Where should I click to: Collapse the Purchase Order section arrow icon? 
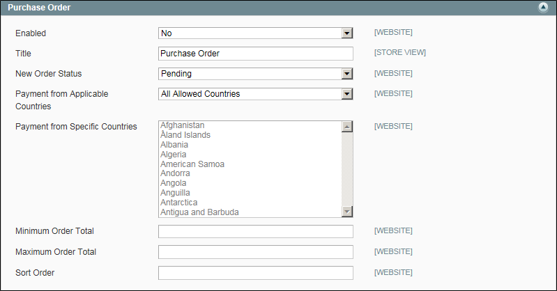pyautogui.click(x=543, y=7)
